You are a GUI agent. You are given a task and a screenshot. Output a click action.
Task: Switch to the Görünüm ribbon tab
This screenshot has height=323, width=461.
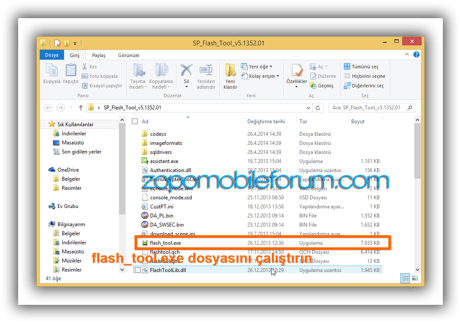(x=129, y=55)
